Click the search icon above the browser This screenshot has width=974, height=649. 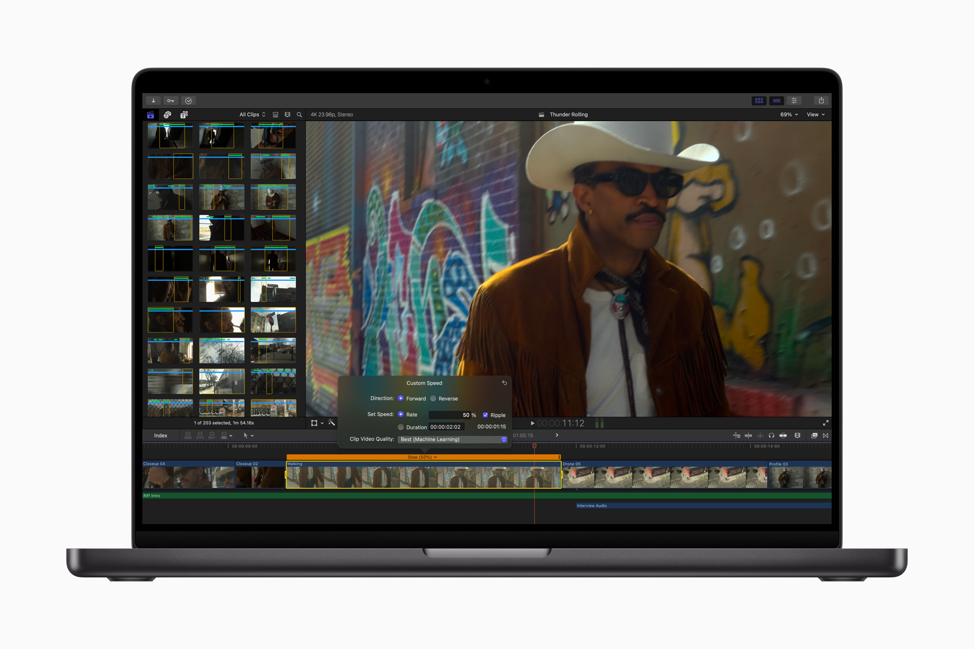(299, 114)
